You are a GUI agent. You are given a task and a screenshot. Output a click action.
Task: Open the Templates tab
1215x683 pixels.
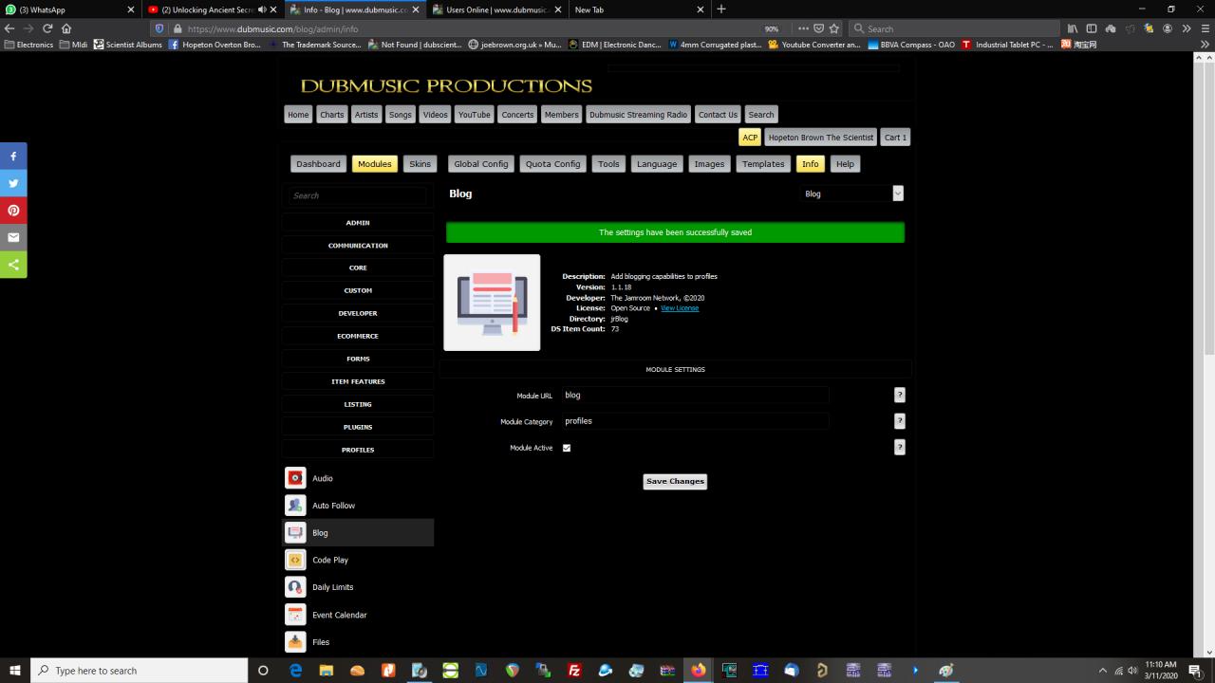click(x=762, y=164)
